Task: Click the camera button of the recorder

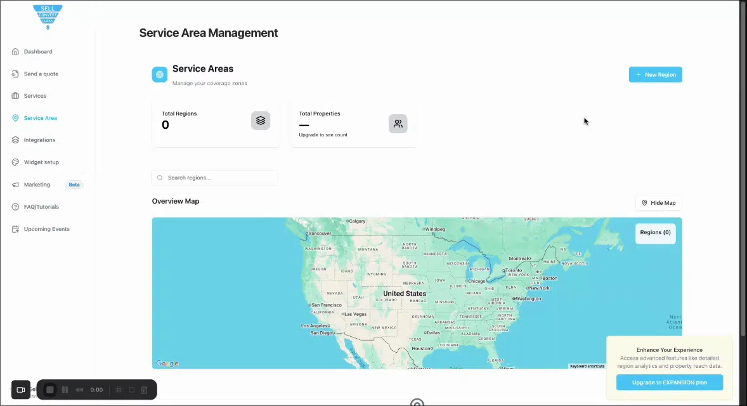Action: (x=21, y=390)
